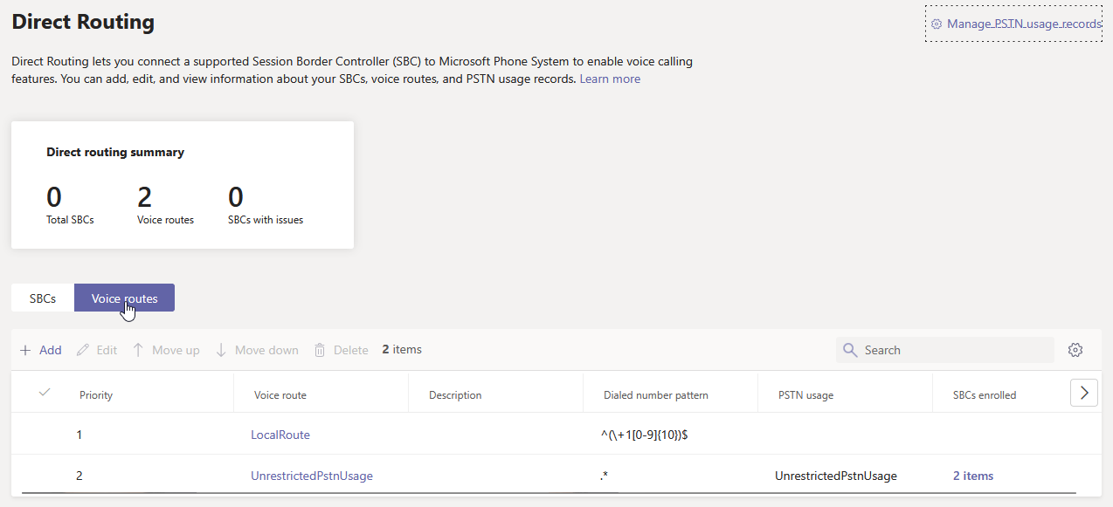Check the LocalRoute row checkbox

[x=44, y=434]
